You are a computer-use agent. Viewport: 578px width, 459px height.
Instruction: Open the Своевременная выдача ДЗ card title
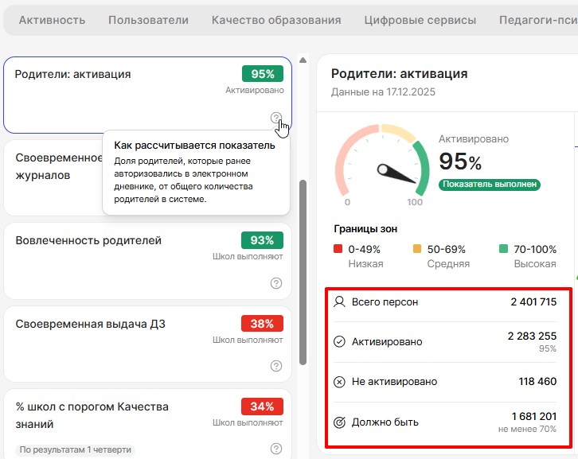[x=90, y=324]
